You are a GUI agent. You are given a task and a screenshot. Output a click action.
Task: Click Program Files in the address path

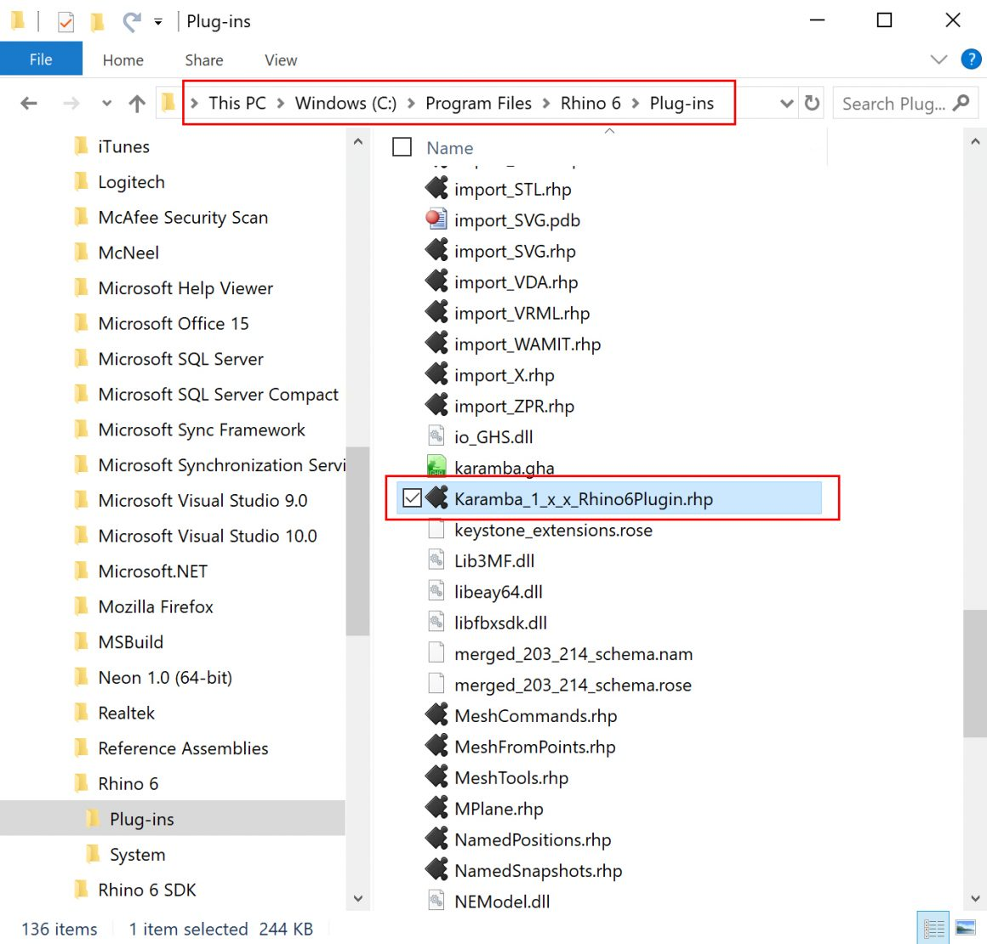[x=479, y=103]
